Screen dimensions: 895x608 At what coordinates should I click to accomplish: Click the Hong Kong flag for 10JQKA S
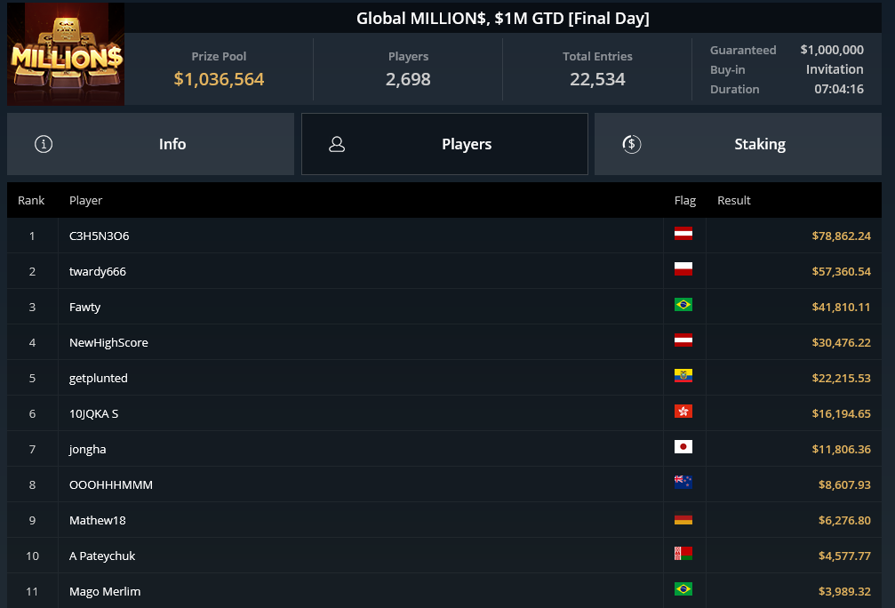683,411
